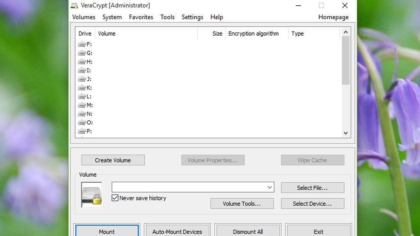Open the Volumes menu

(84, 17)
